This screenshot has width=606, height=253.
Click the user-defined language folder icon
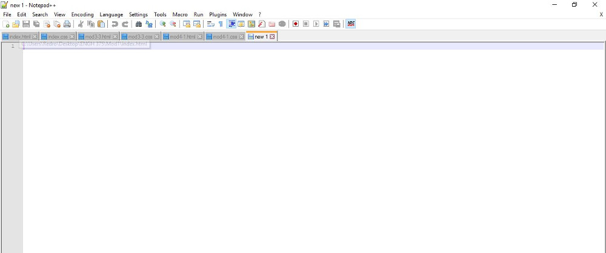[x=241, y=24]
